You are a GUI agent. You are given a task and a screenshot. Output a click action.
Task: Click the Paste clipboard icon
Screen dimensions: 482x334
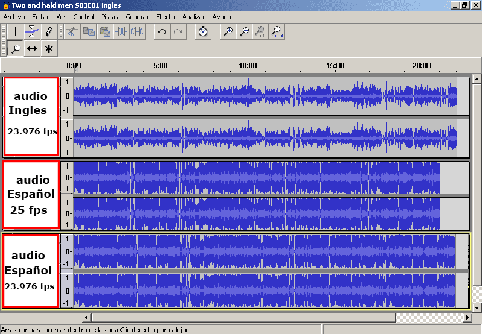click(x=105, y=32)
